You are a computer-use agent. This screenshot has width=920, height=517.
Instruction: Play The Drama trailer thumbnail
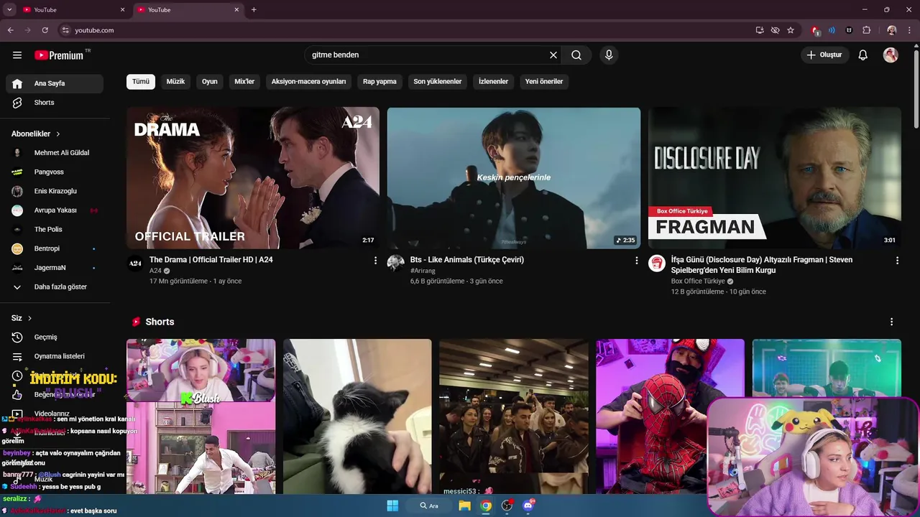pos(253,178)
